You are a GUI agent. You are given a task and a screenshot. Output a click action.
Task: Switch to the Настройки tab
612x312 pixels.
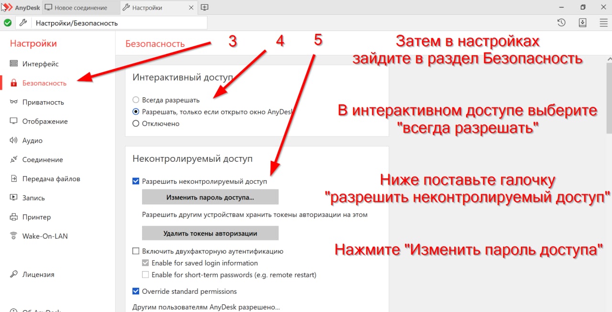(x=158, y=8)
